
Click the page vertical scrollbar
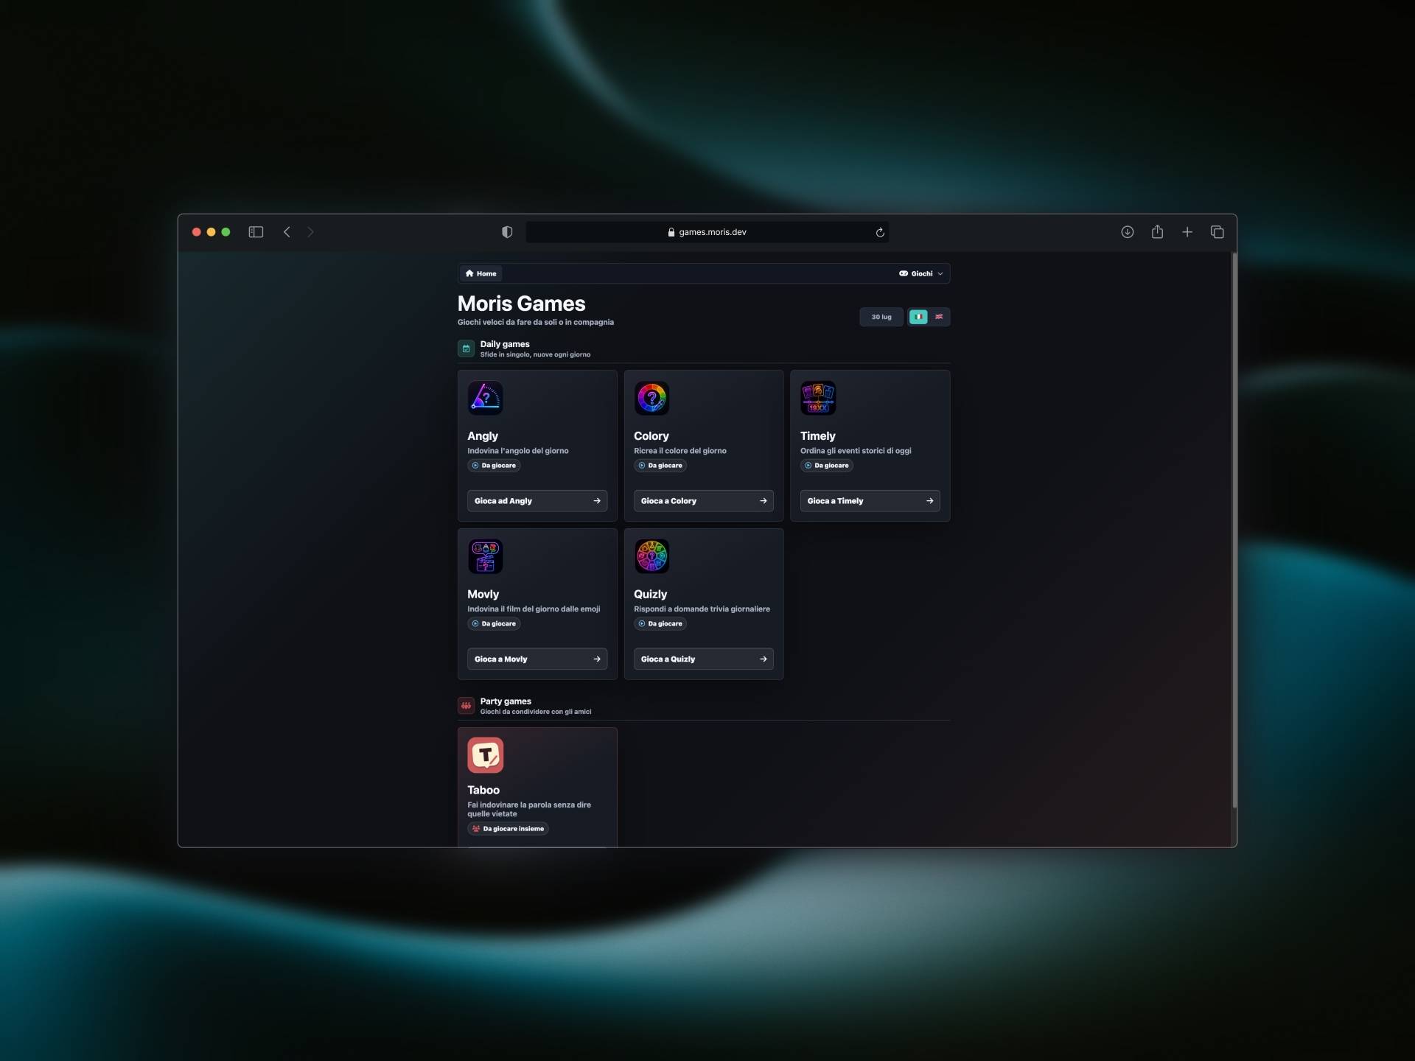(1234, 530)
